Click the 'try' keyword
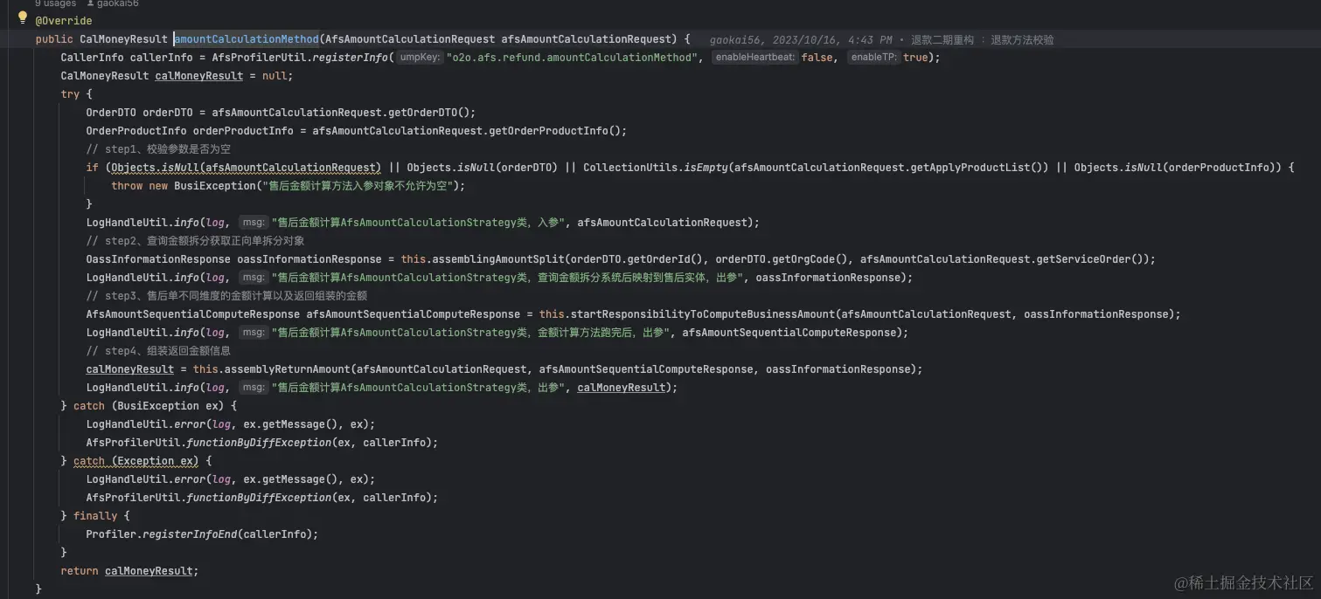Image resolution: width=1321 pixels, height=599 pixels. pyautogui.click(x=70, y=94)
